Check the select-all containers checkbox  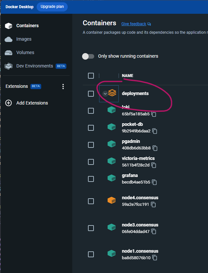(91, 76)
